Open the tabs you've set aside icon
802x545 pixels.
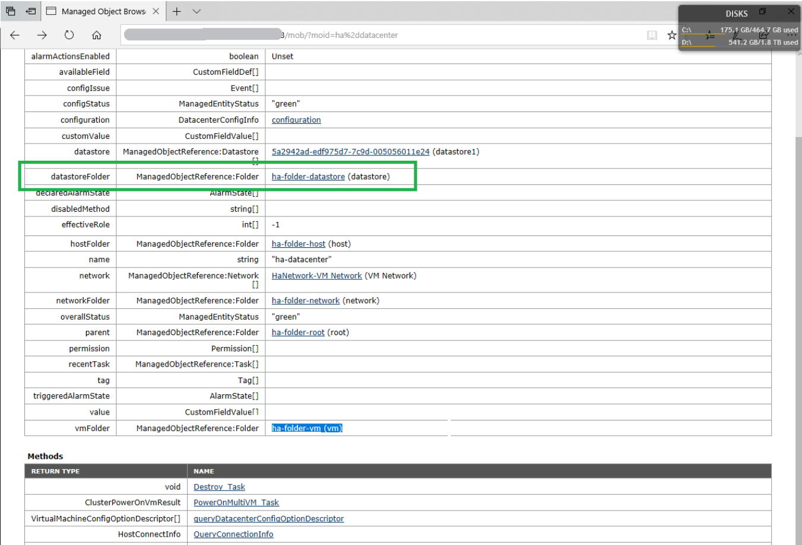(11, 11)
